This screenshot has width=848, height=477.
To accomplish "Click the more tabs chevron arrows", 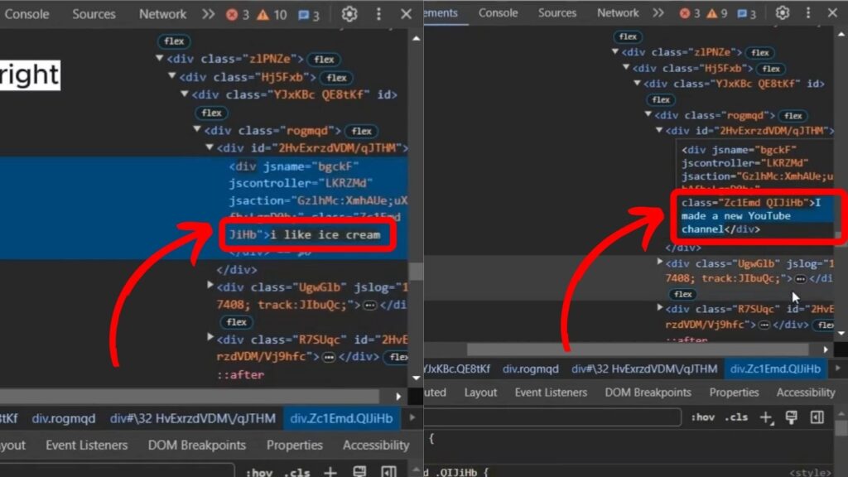I will pos(206,14).
